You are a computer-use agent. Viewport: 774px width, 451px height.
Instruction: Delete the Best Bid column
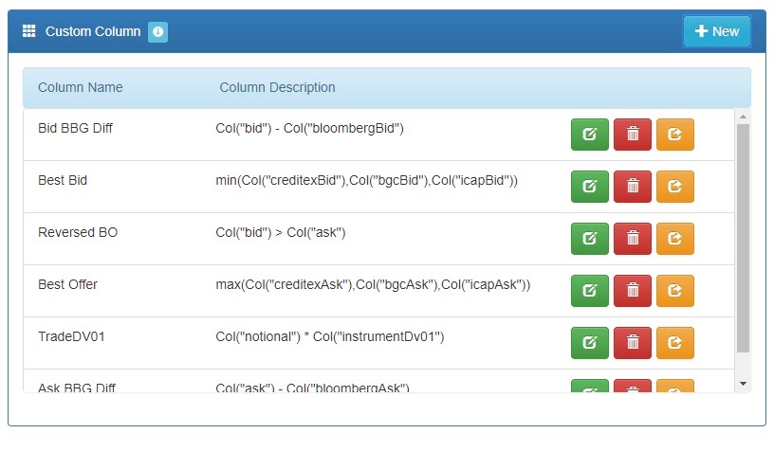pos(633,187)
